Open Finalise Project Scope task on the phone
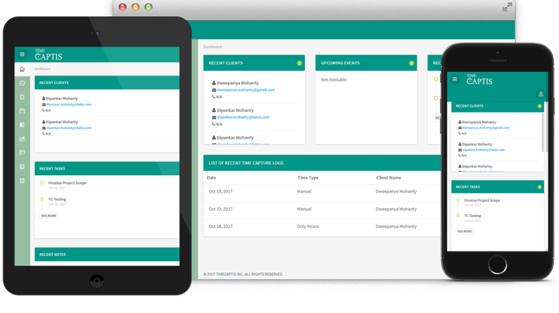This screenshot has height=313, width=559. click(x=482, y=200)
